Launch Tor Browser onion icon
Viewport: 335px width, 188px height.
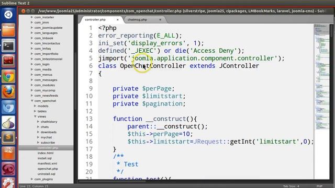click(8, 122)
